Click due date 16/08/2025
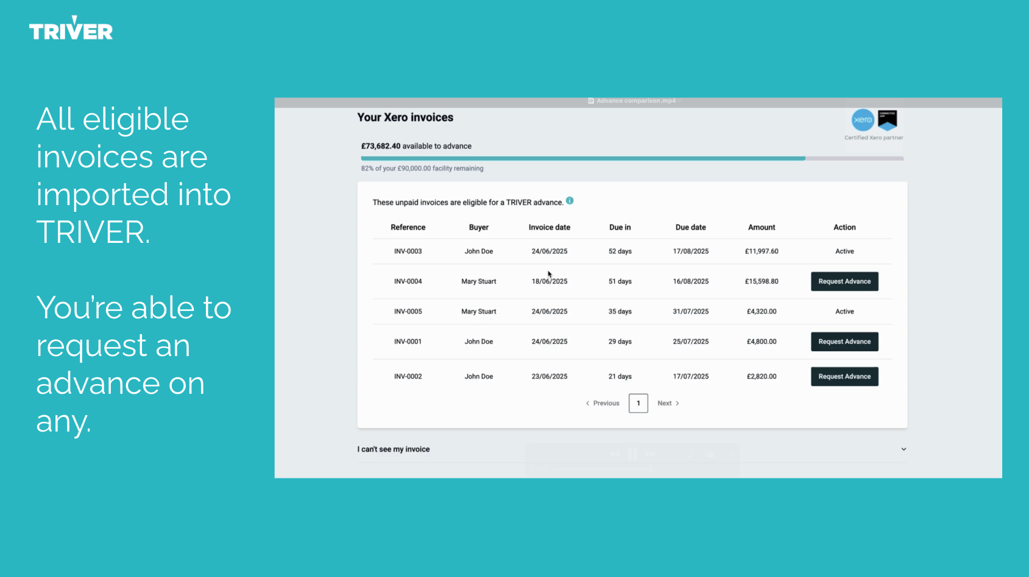 pyautogui.click(x=691, y=281)
